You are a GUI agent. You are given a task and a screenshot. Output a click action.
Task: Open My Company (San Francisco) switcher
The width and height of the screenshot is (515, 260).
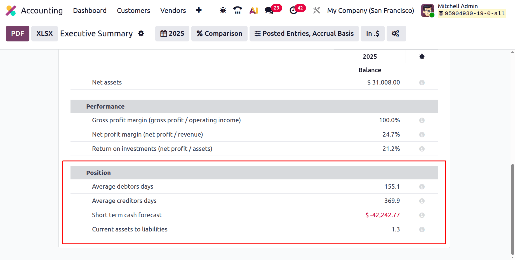pos(370,10)
